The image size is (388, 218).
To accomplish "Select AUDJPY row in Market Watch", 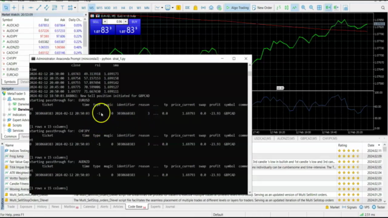I will point(42,36).
